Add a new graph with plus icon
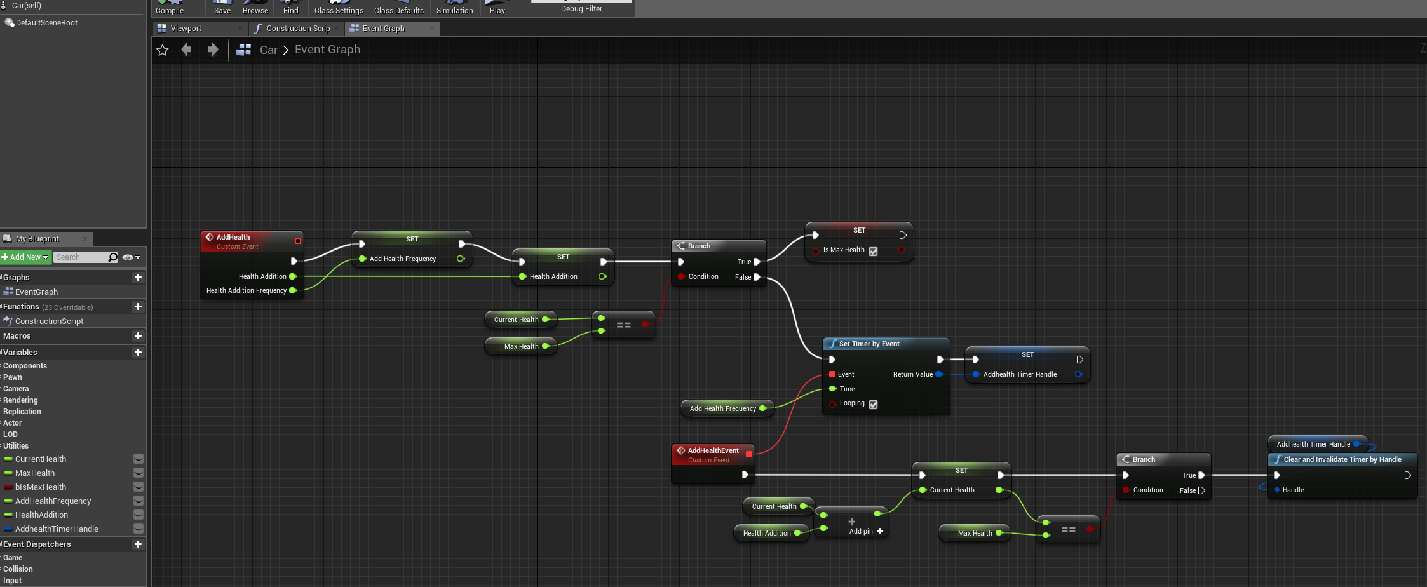Image resolution: width=1427 pixels, height=587 pixels. (x=138, y=278)
